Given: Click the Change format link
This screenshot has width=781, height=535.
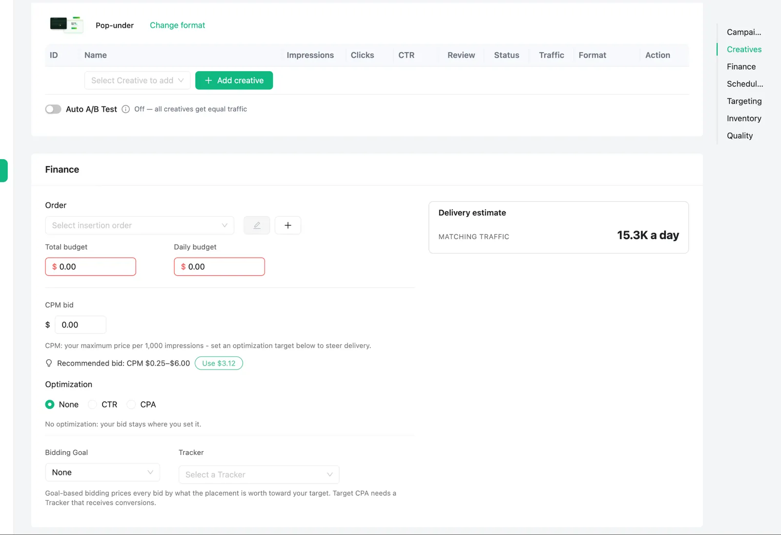Looking at the screenshot, I should click(x=177, y=25).
